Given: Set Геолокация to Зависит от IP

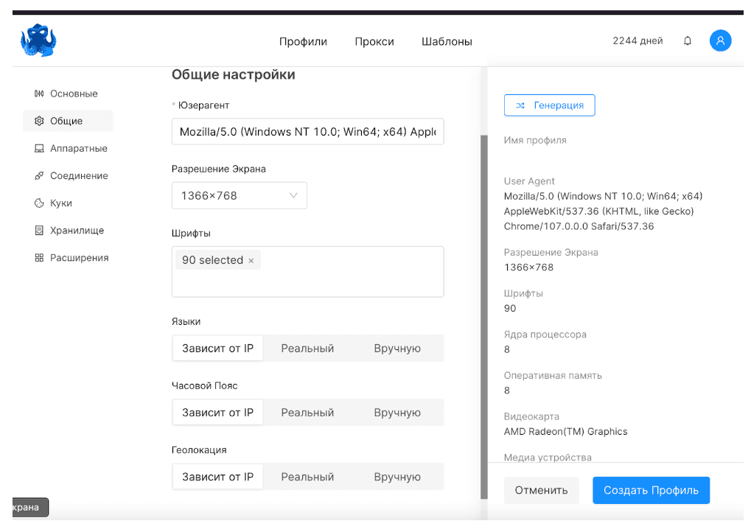Looking at the screenshot, I should point(217,477).
